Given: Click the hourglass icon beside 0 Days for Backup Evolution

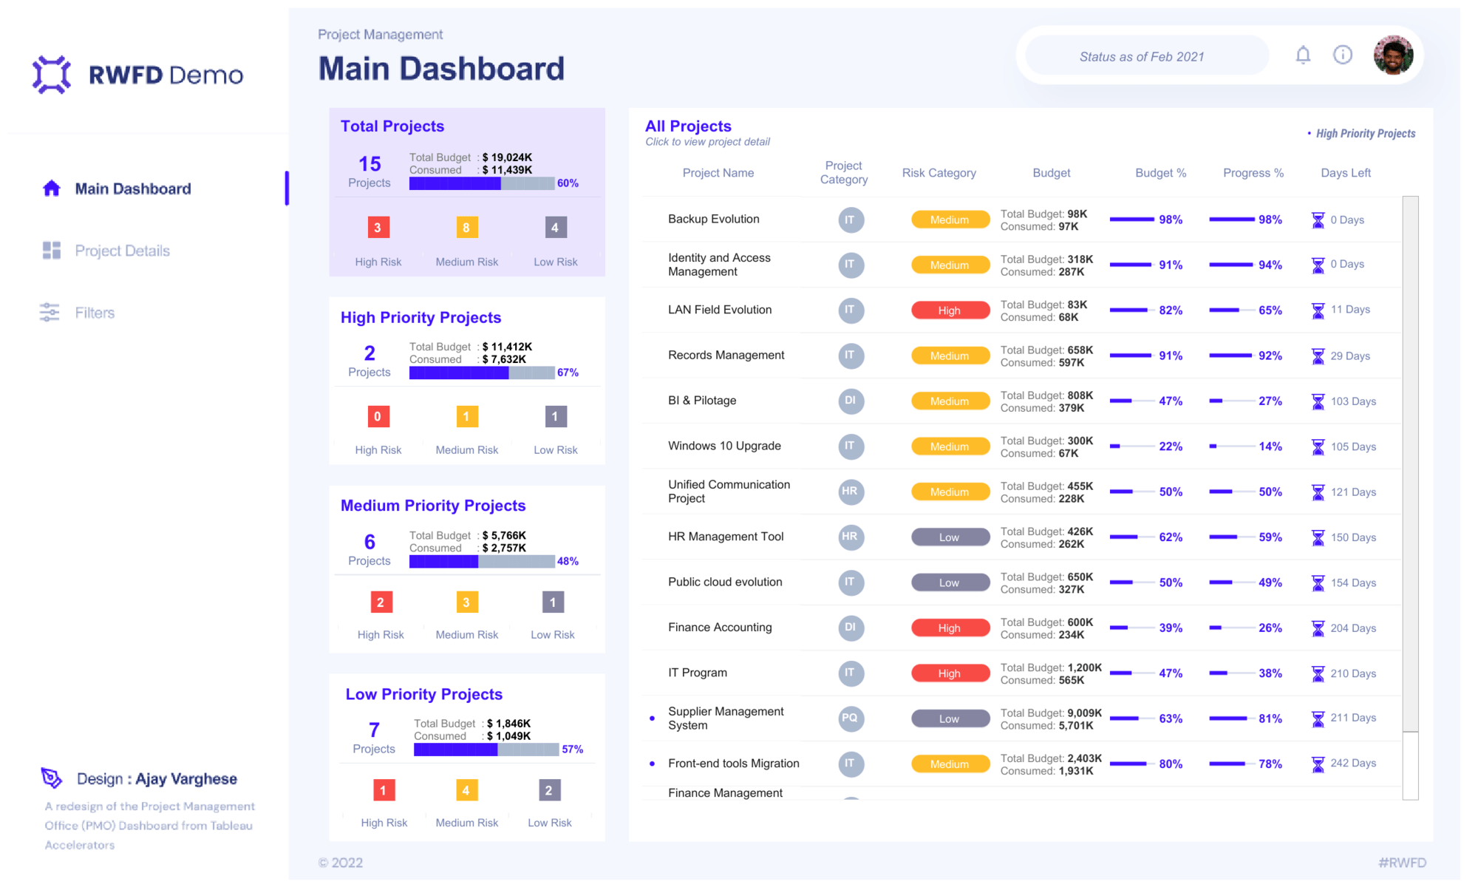Looking at the screenshot, I should click(1318, 220).
